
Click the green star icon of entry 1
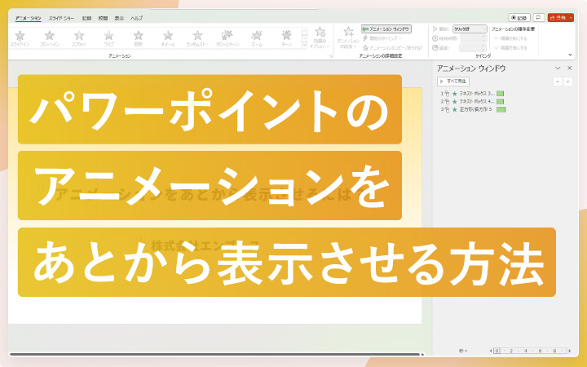click(454, 94)
